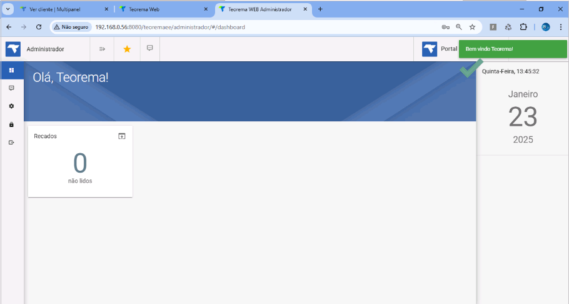Click the Recados card title

pos(46,136)
